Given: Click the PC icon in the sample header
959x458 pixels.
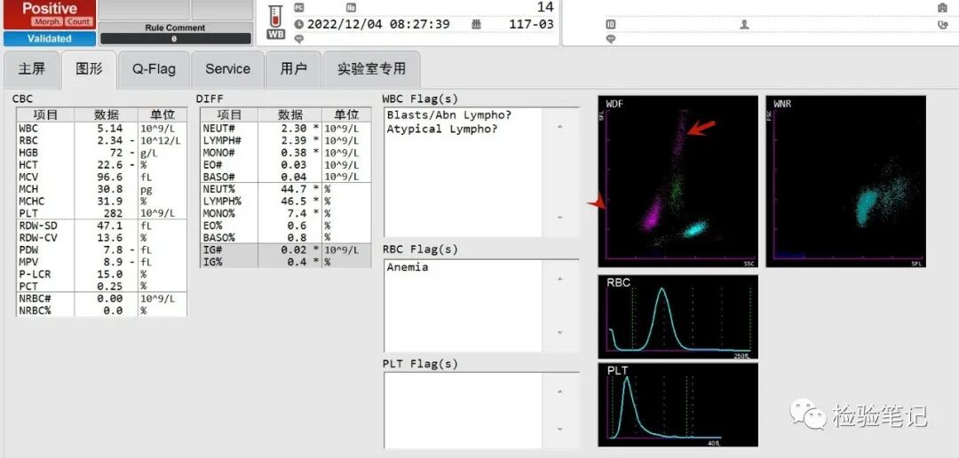Looking at the screenshot, I should point(298,7).
